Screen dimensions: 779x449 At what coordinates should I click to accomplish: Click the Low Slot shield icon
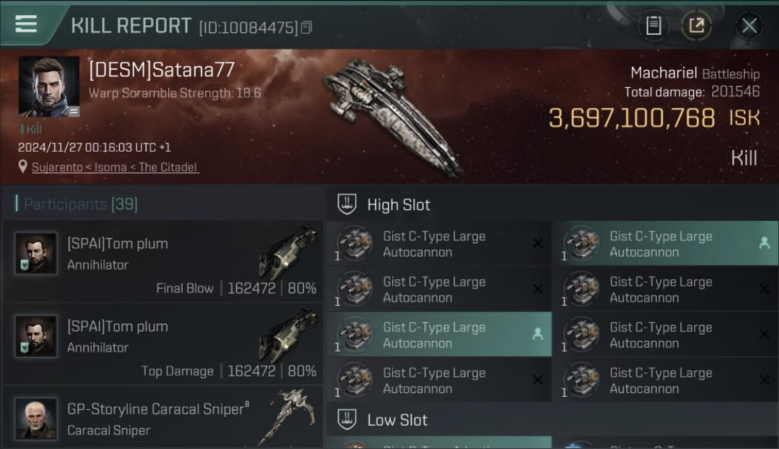click(347, 420)
